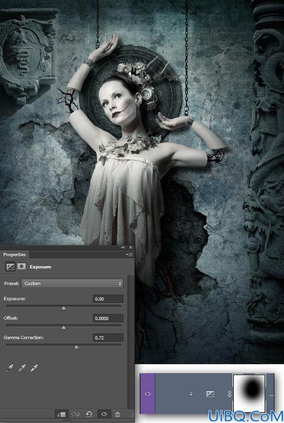Click the Gamma Correction slider handle

(x=77, y=348)
